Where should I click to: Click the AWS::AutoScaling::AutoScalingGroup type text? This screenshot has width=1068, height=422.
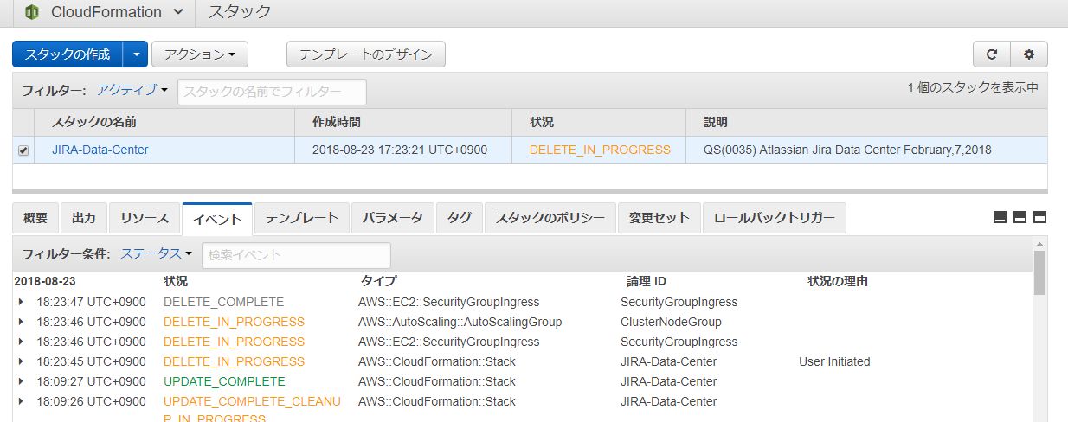point(460,322)
